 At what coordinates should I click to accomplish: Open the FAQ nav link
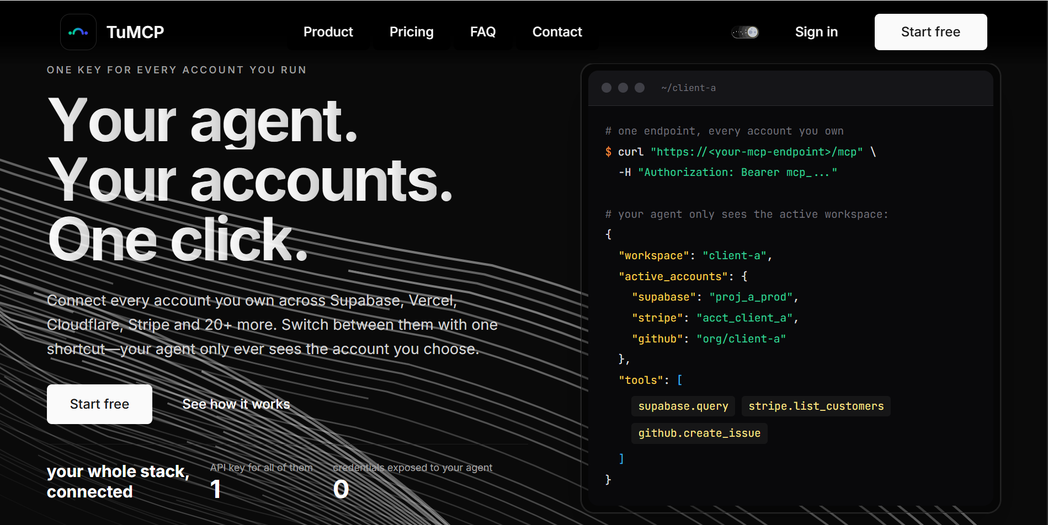point(483,32)
